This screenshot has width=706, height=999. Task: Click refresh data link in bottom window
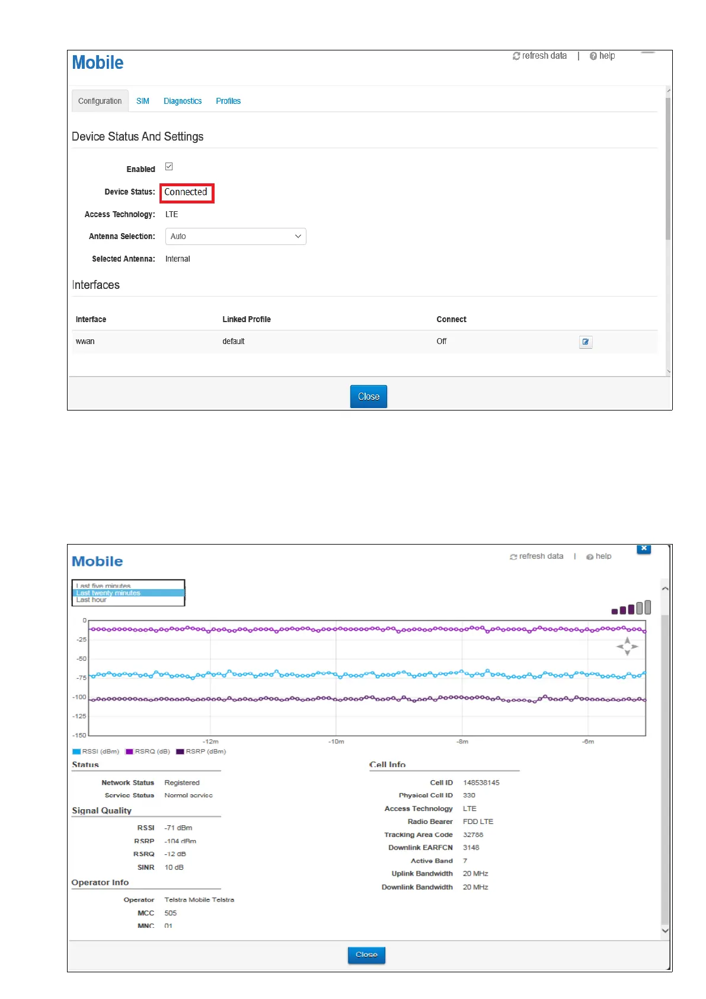(541, 556)
